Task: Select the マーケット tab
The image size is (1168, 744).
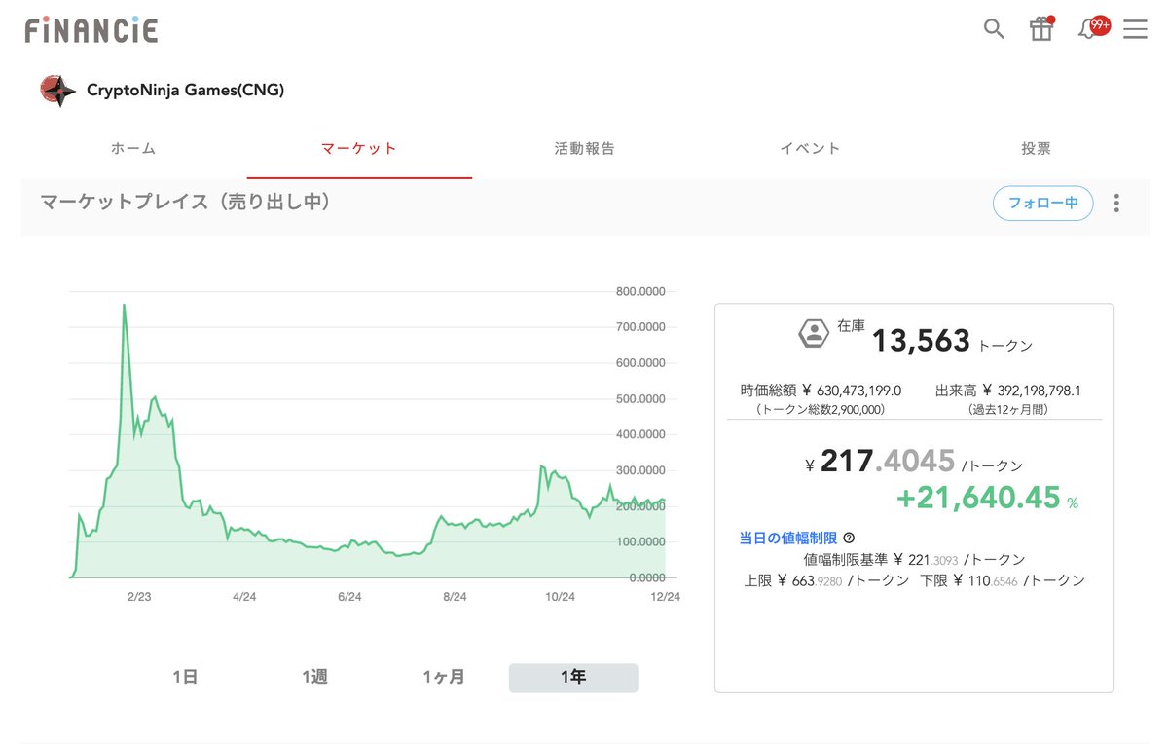Action: 359,149
